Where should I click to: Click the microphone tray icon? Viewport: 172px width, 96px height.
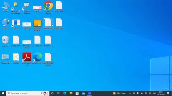click(x=138, y=93)
